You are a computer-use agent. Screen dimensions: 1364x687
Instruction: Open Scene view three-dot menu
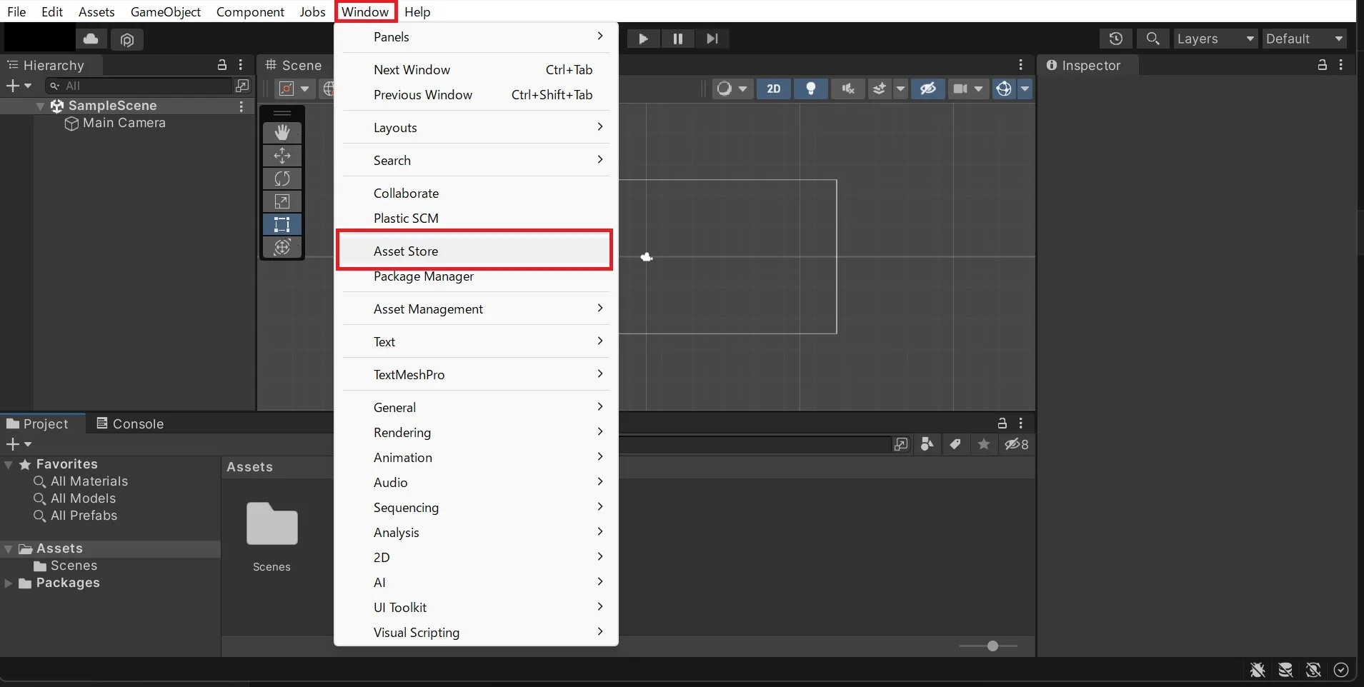1021,65
